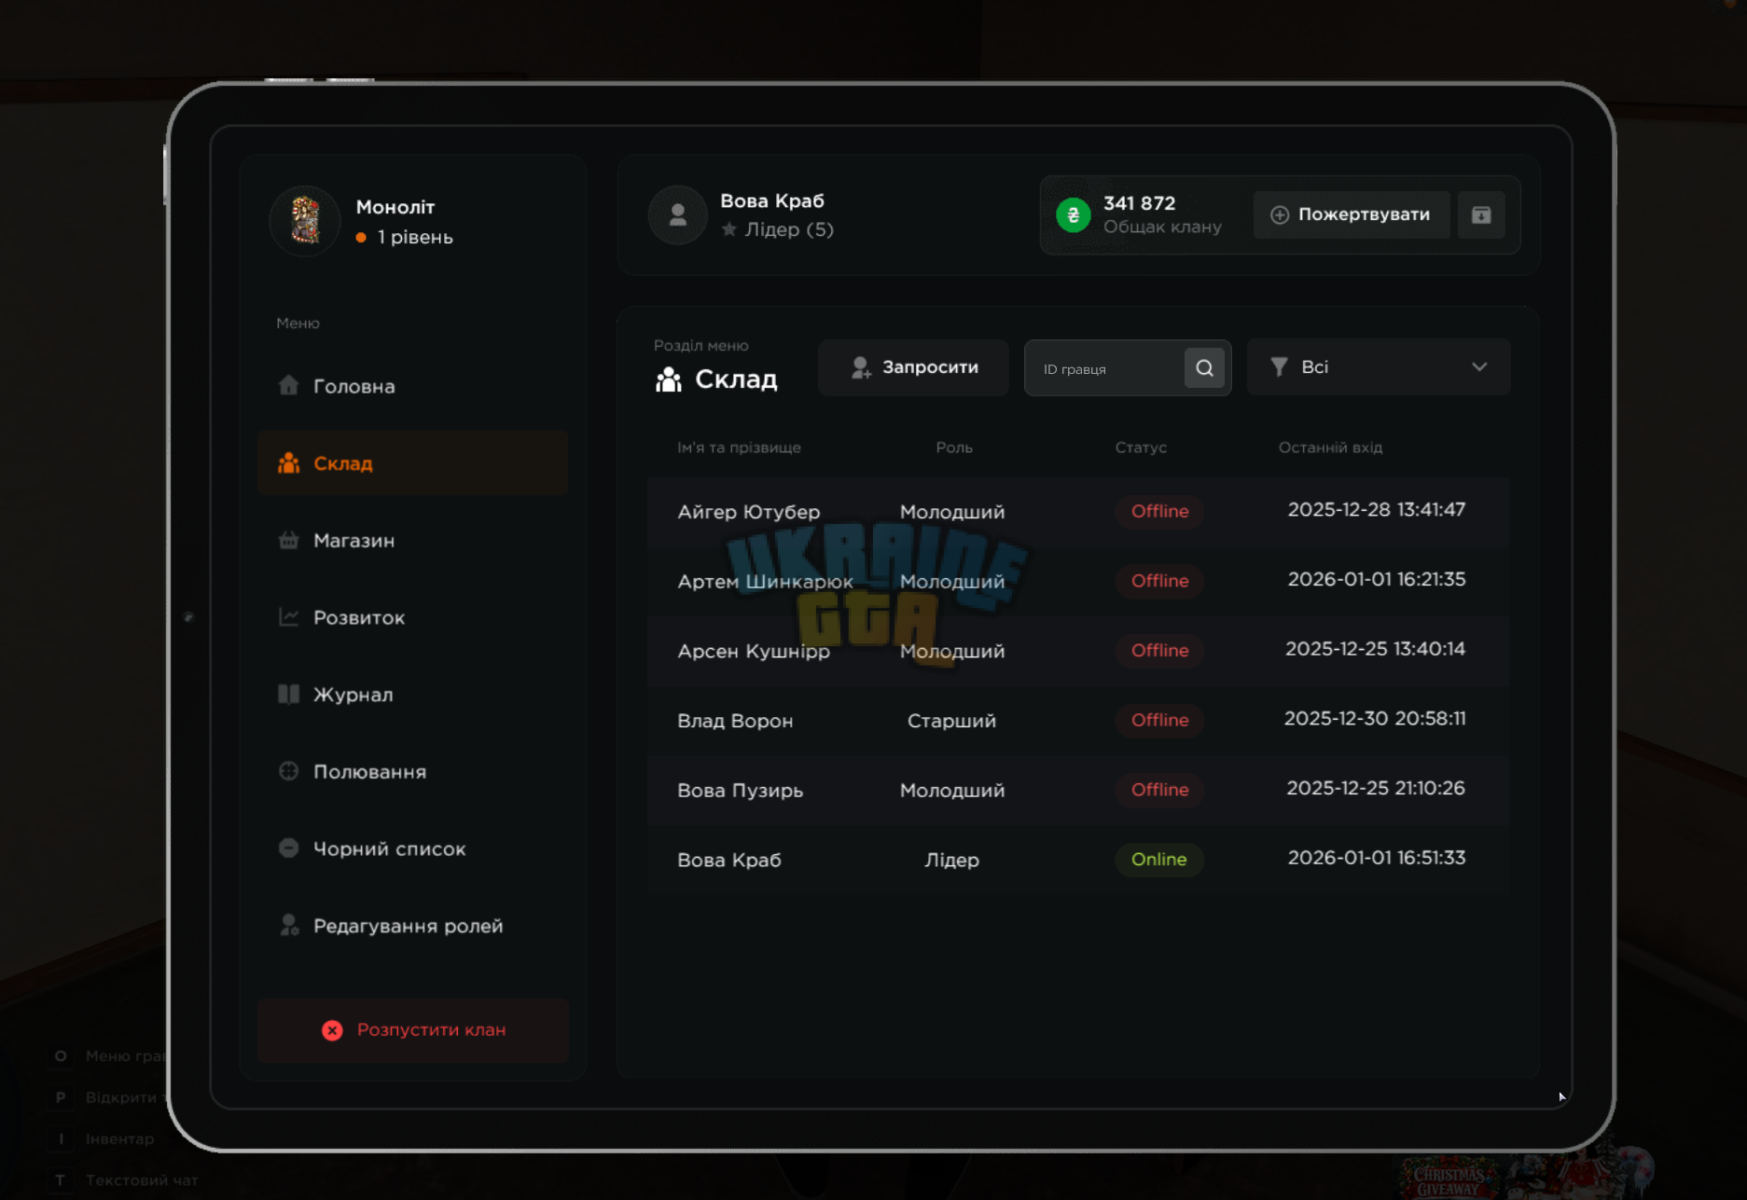Screen dimensions: 1747x1200
Task: Open the Головна menu item
Action: point(412,386)
